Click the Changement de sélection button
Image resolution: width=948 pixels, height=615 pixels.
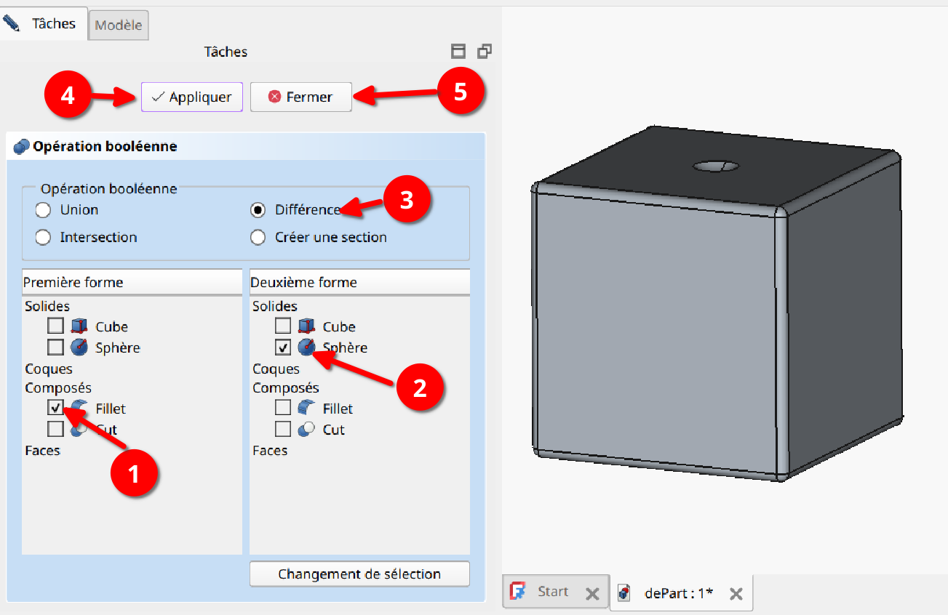click(359, 574)
